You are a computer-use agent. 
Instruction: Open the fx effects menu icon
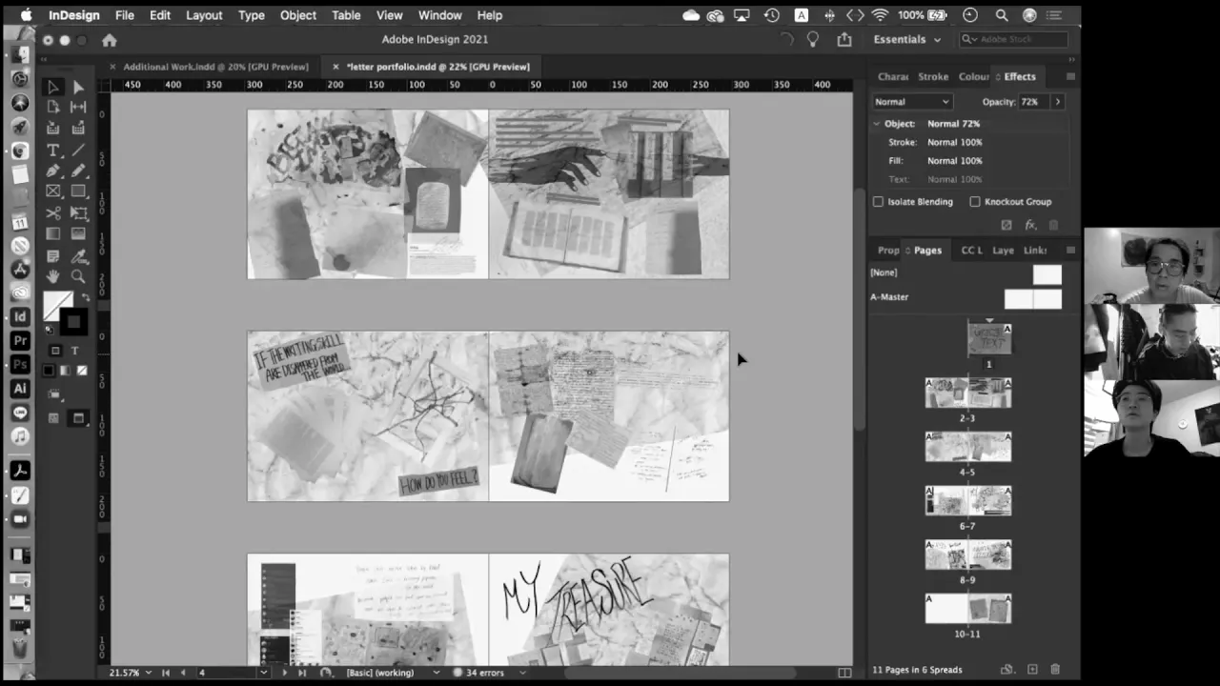(x=1030, y=225)
